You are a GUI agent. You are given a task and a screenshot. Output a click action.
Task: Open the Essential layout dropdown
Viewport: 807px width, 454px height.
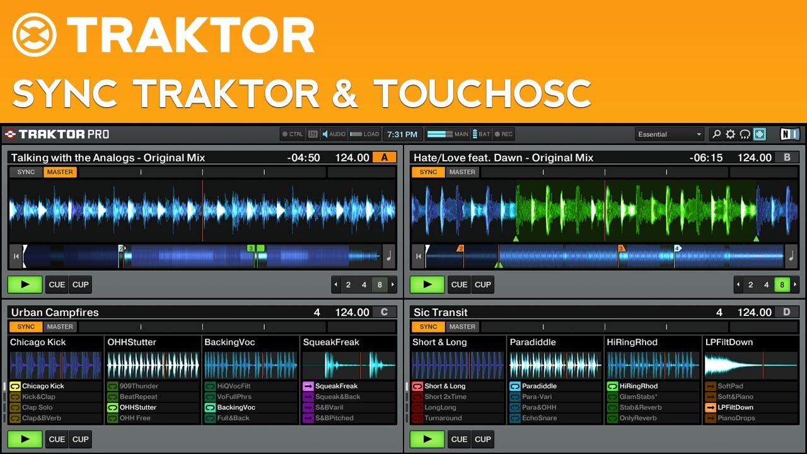(x=669, y=134)
